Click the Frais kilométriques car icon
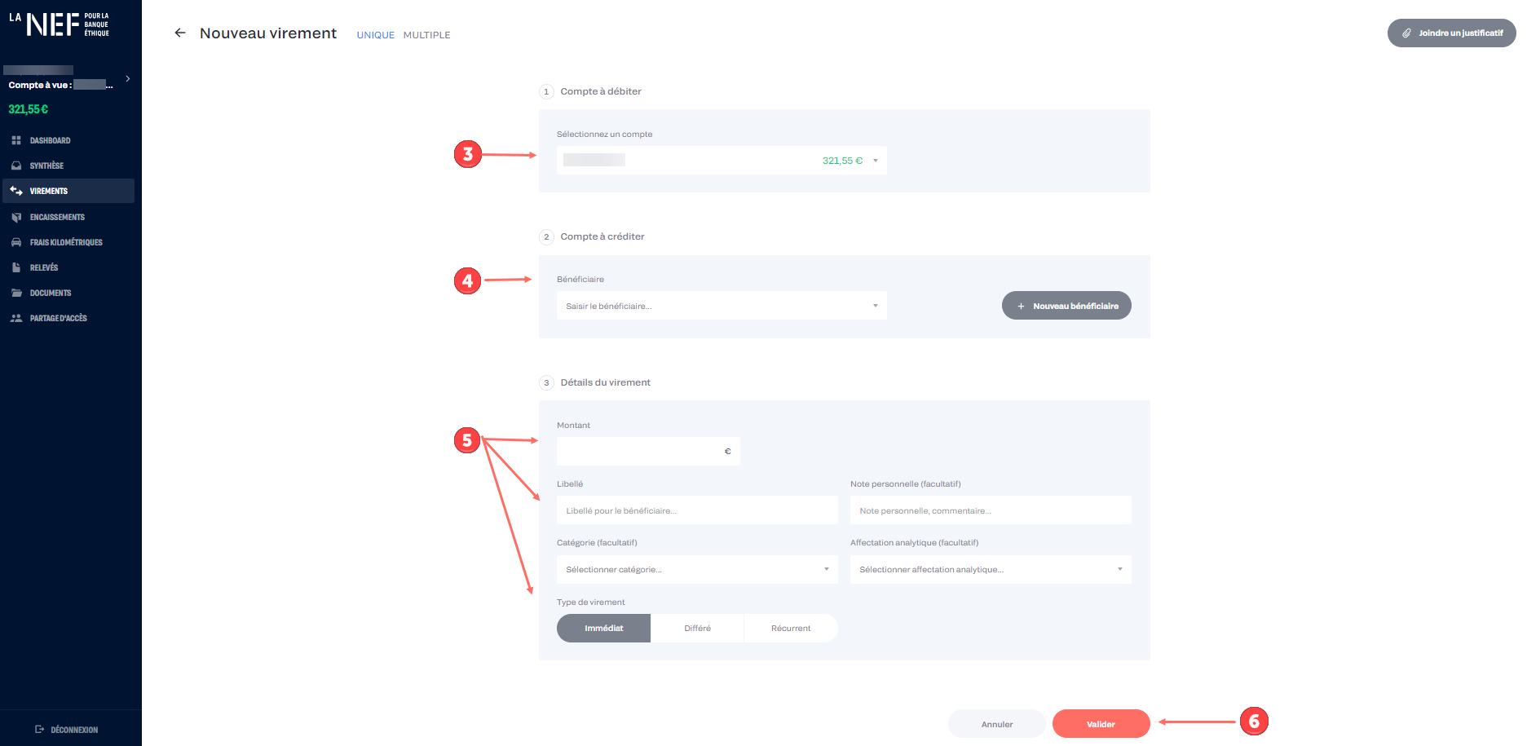Viewport: 1527px width, 746px height. point(16,242)
